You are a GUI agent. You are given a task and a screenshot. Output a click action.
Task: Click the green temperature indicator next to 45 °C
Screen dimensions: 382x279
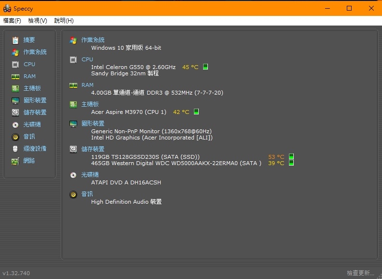205,67
